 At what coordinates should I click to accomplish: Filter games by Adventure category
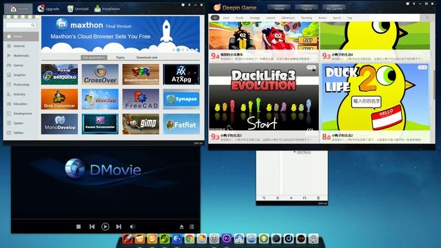288,18
